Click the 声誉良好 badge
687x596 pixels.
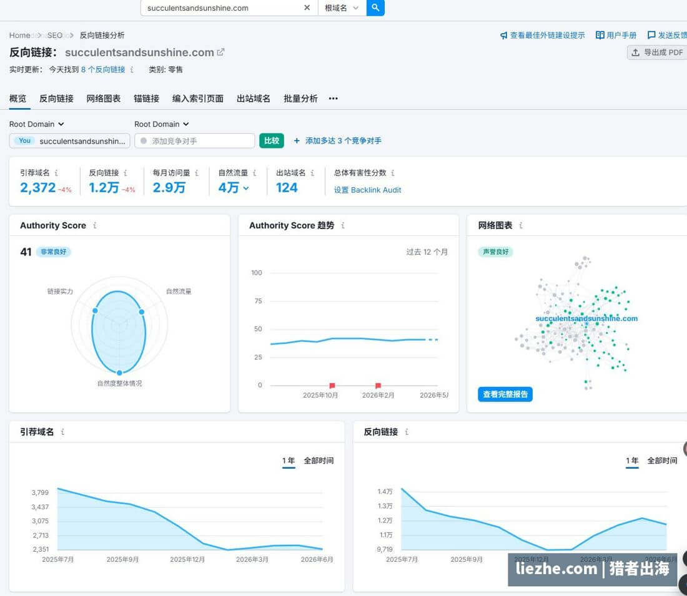tap(495, 252)
